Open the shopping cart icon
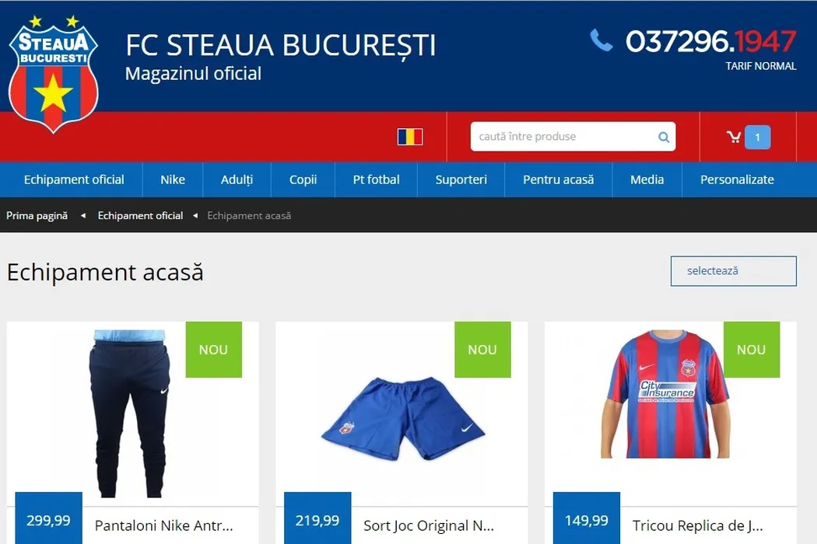The width and height of the screenshot is (817, 544). click(x=734, y=137)
